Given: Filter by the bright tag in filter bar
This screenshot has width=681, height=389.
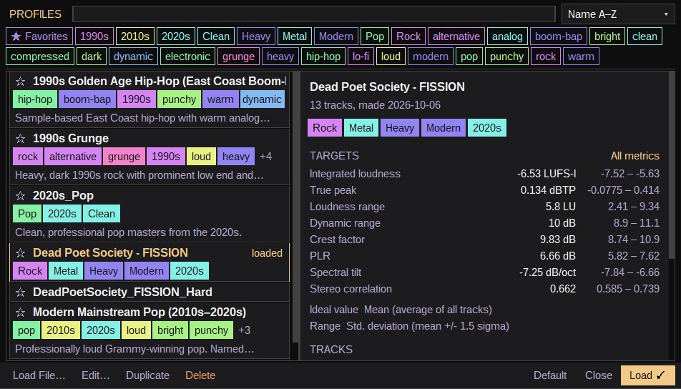Looking at the screenshot, I should 607,36.
